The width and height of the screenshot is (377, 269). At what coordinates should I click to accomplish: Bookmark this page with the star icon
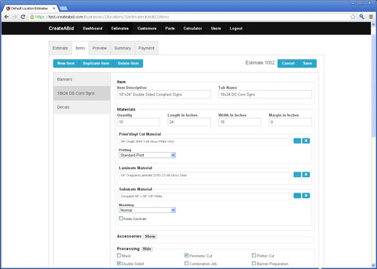point(353,16)
